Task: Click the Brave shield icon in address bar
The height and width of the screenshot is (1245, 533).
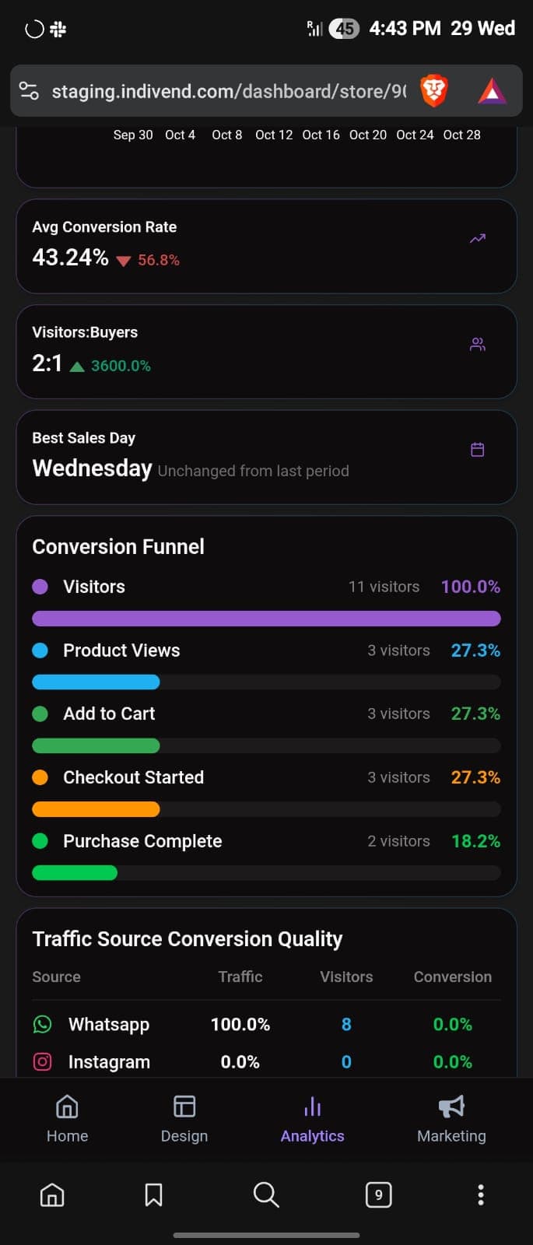Action: (434, 91)
